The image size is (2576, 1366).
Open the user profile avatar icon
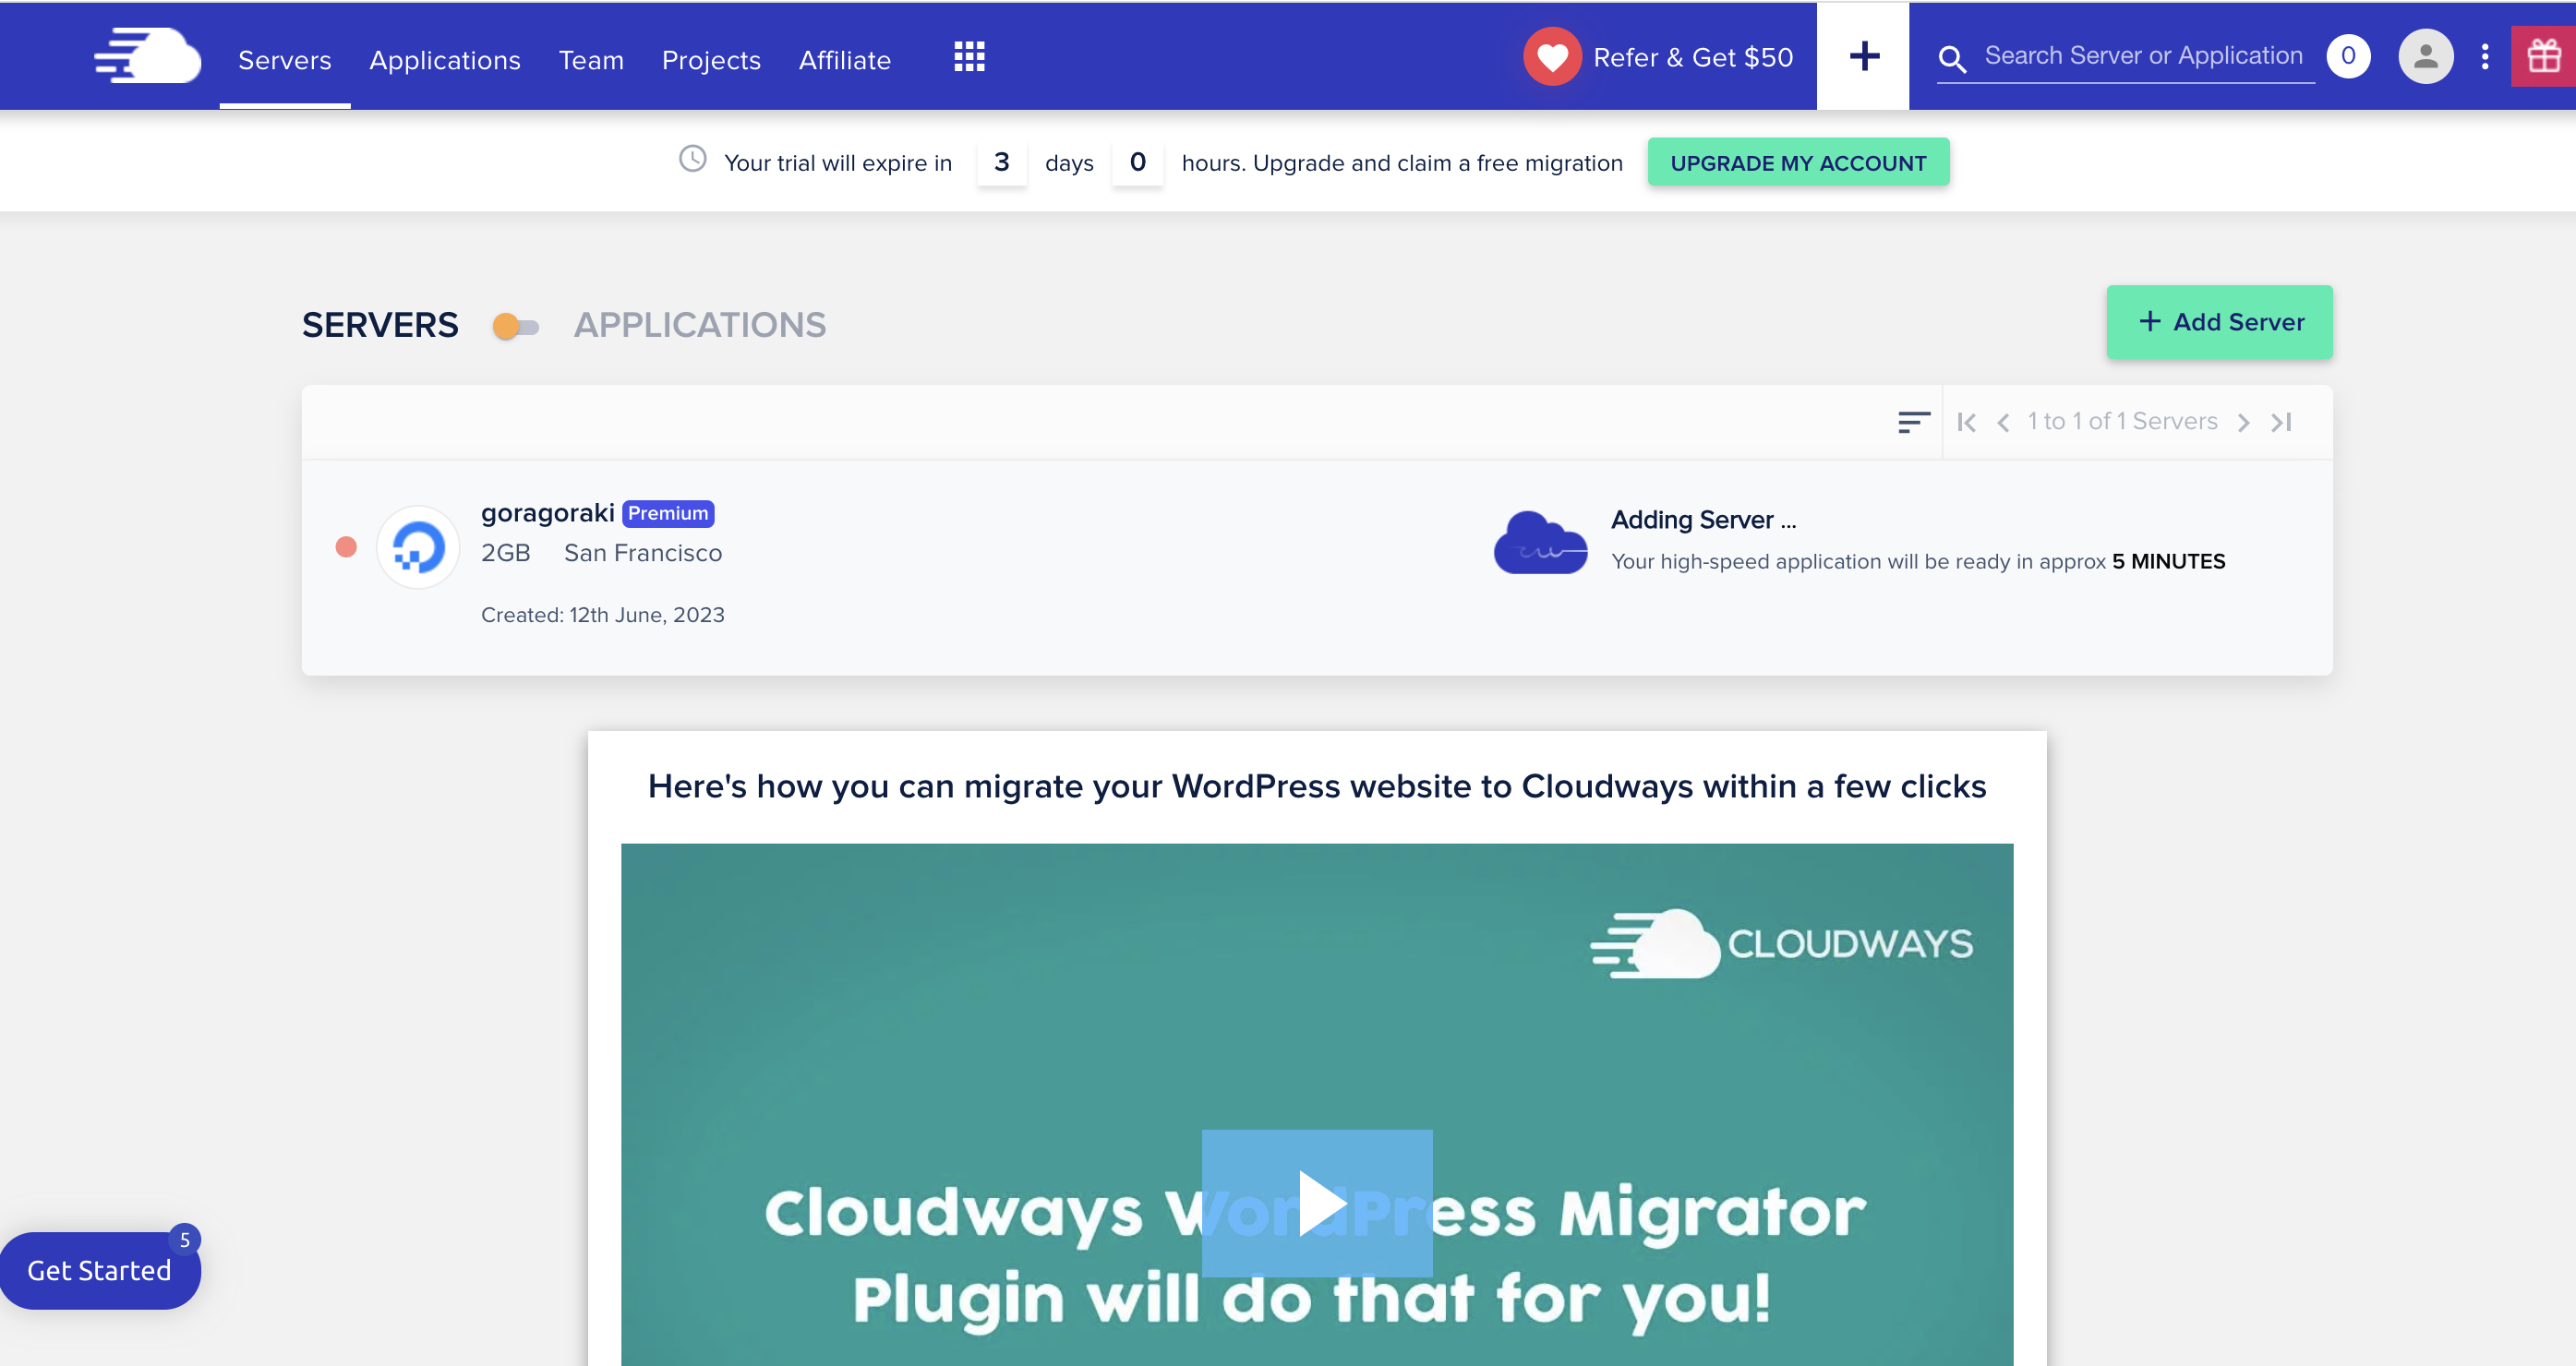click(x=2425, y=57)
